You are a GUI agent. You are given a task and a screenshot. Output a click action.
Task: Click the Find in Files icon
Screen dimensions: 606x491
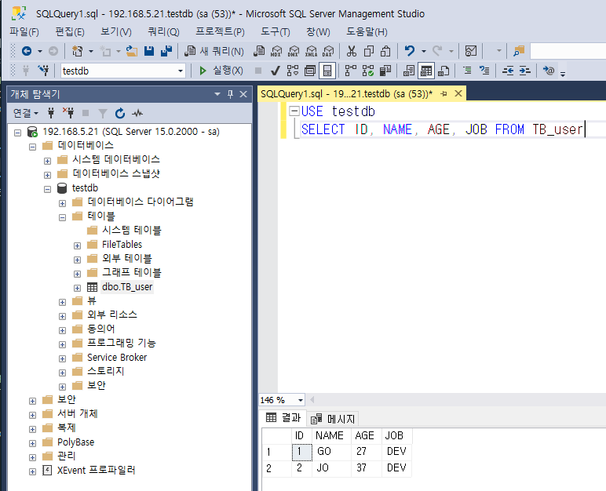coord(519,51)
